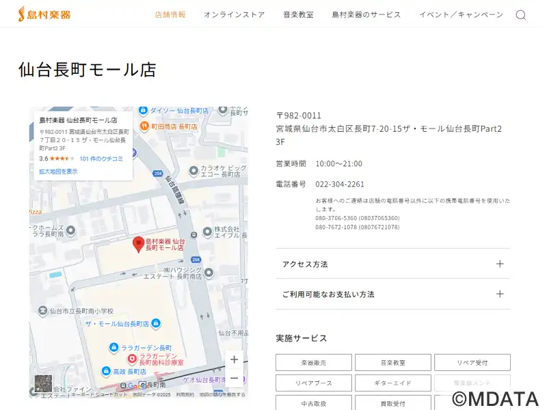Click the 実施サービス heading
This screenshot has height=410, width=547.
(302, 338)
